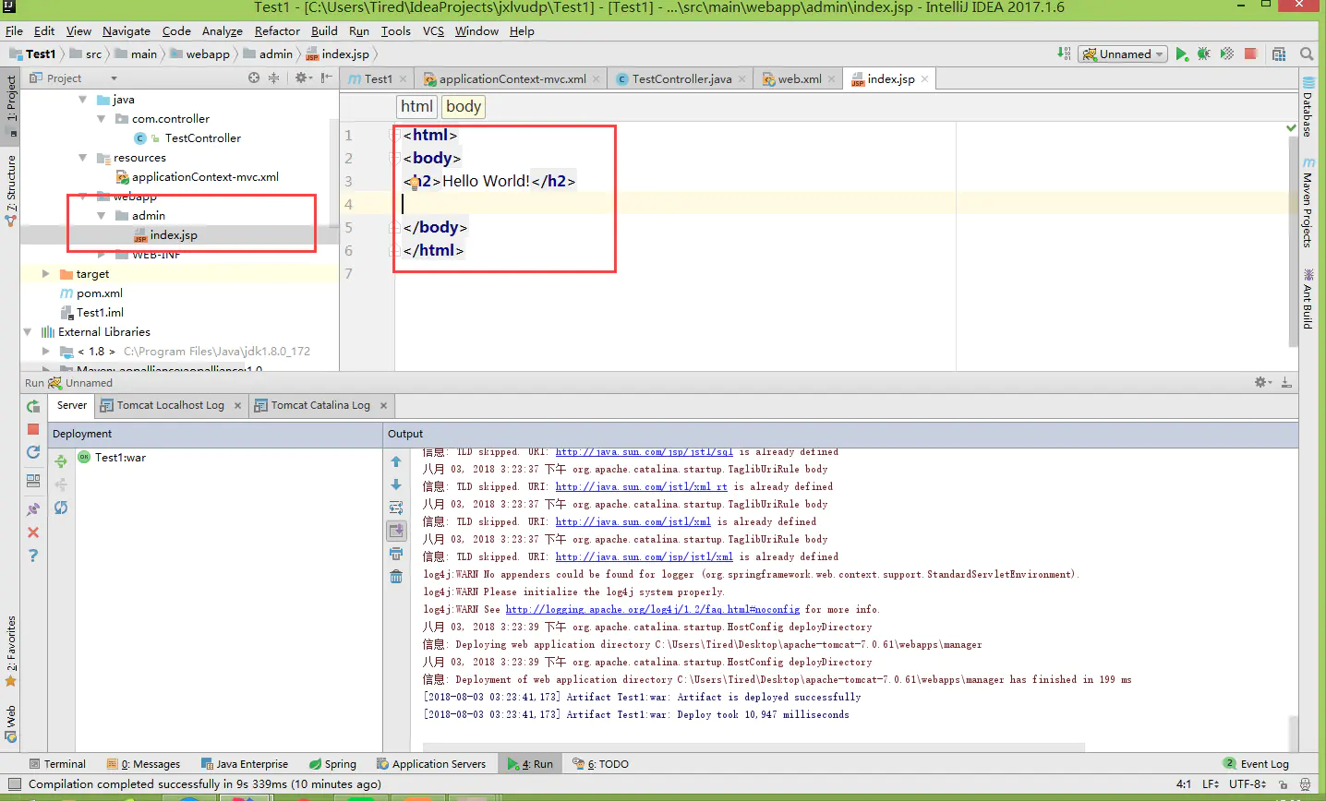Collapse all in the Project tool window
The width and height of the screenshot is (1326, 801).
pos(273,78)
